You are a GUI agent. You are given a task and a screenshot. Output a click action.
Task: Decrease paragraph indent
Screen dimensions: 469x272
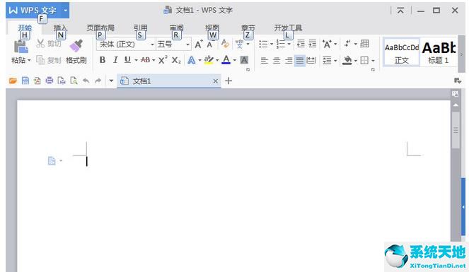(x=301, y=44)
